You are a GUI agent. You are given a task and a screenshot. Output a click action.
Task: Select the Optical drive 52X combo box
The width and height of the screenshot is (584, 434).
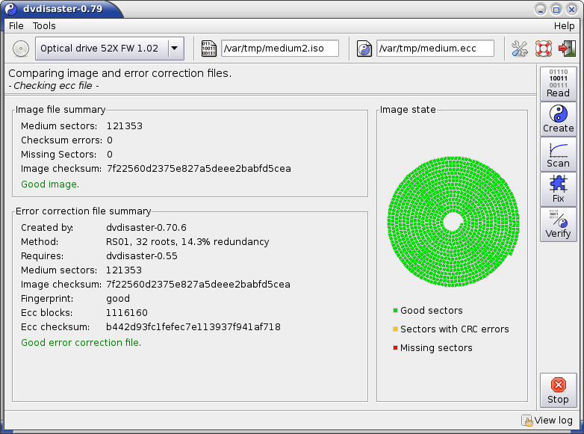(100, 49)
